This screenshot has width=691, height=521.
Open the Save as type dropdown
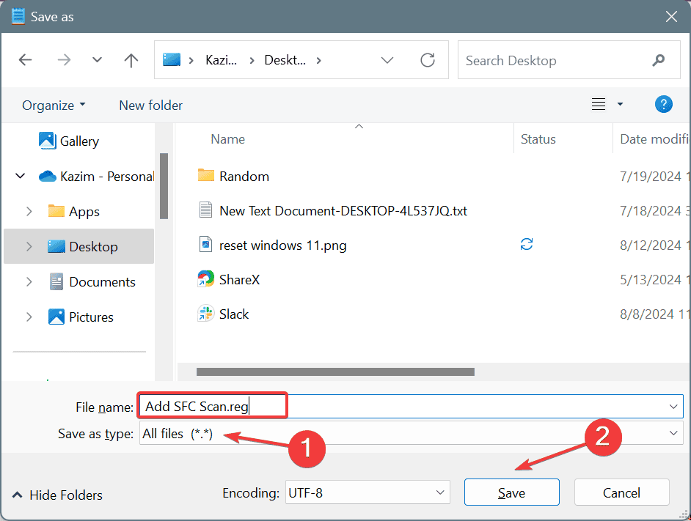(411, 434)
